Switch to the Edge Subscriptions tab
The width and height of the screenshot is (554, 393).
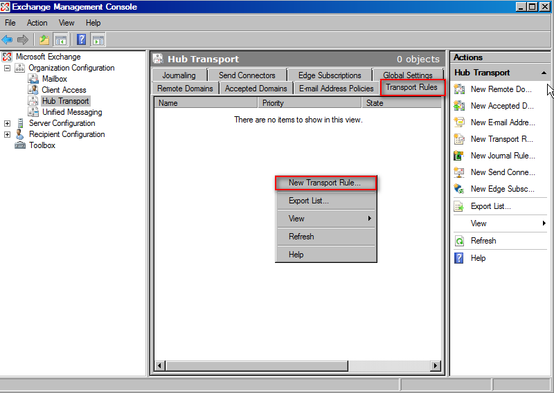(x=330, y=75)
